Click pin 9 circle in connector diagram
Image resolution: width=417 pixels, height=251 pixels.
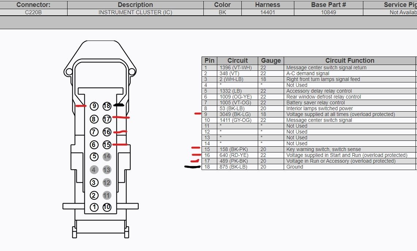click(x=94, y=106)
